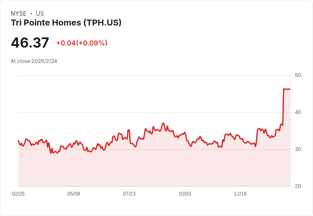Click the +0.04(+0.09%) price change

pos(82,43)
